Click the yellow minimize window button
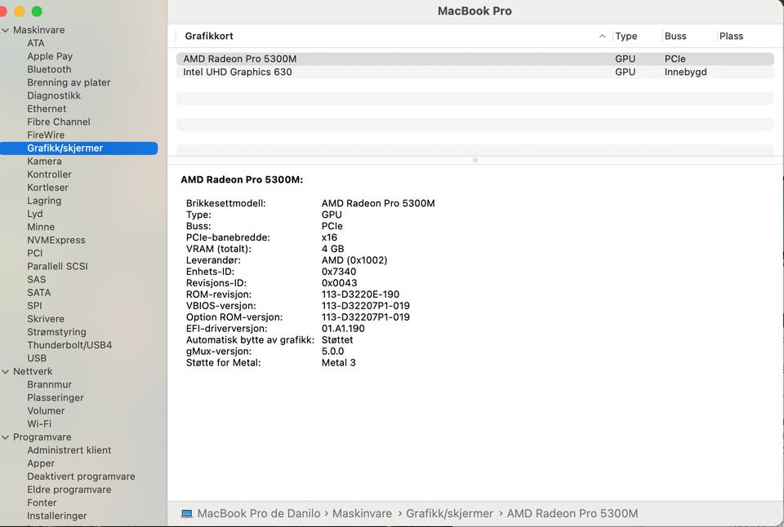Screen dimensions: 784x527 (20, 11)
